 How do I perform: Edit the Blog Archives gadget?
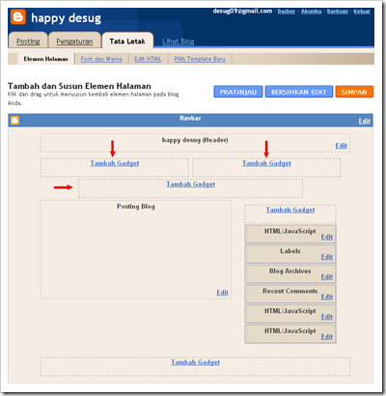pos(327,277)
